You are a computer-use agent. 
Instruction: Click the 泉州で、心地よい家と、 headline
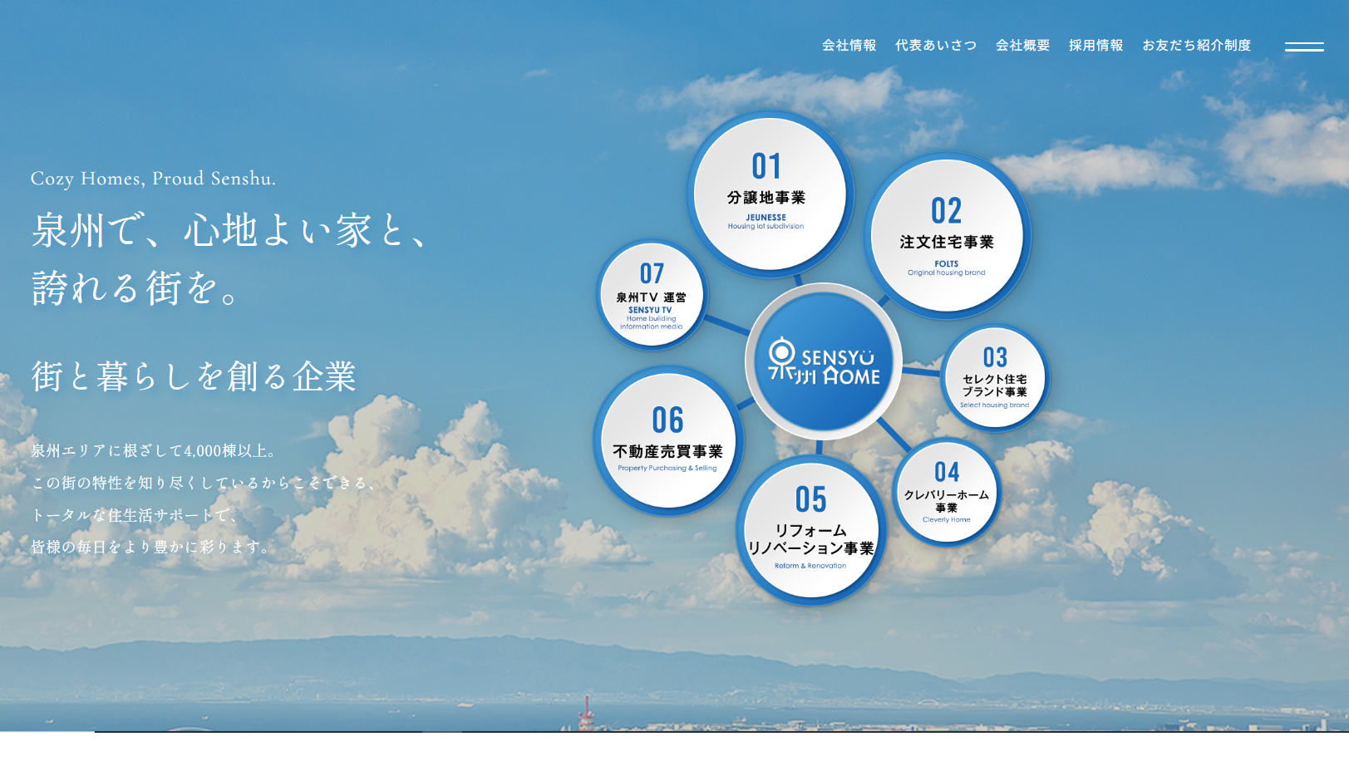(231, 231)
